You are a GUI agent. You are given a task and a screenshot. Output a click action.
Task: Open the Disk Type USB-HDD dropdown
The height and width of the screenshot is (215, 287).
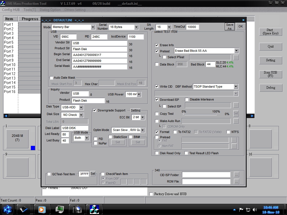[81, 107]
